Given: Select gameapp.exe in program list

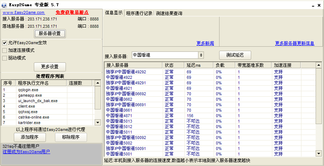Looking at the screenshot, I should [48, 96].
